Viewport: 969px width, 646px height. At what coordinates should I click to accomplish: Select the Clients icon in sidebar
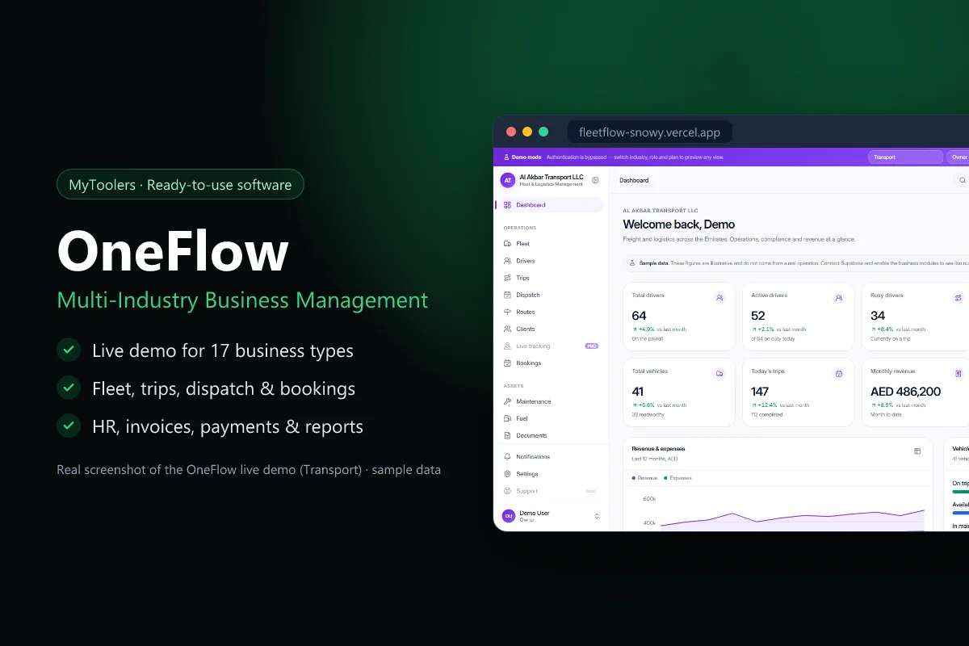[x=507, y=329]
